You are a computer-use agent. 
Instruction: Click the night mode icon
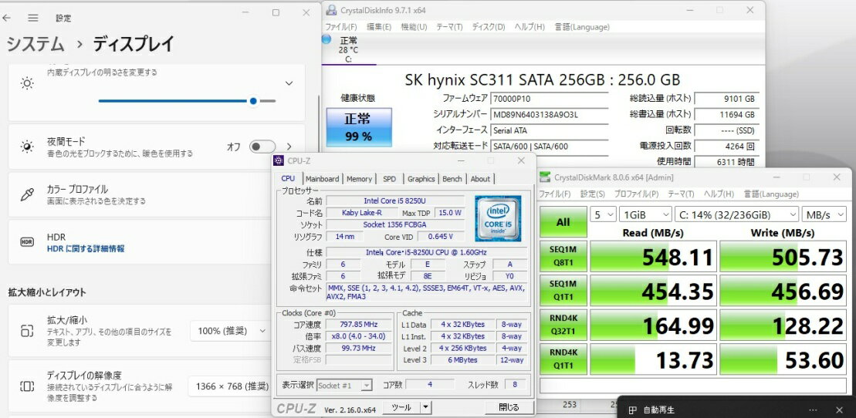27,147
